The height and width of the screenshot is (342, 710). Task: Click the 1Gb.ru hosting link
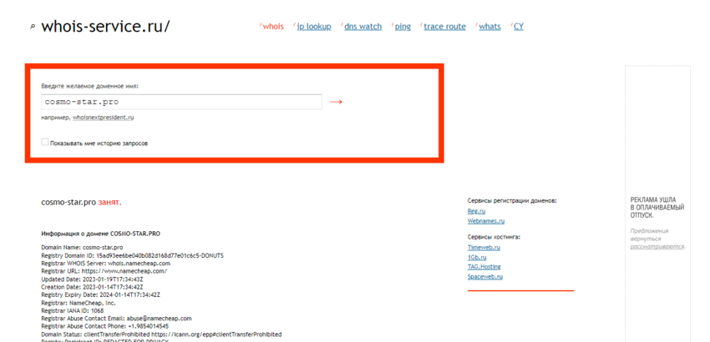[477, 257]
